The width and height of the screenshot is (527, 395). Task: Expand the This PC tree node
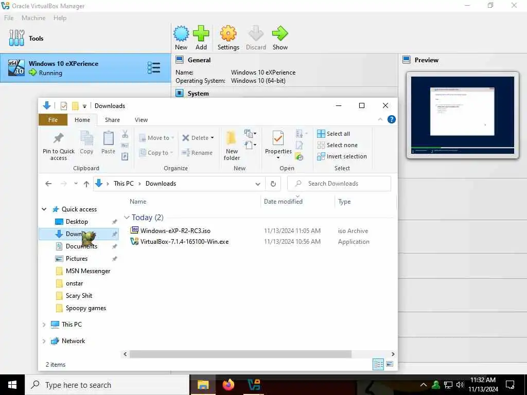click(44, 325)
